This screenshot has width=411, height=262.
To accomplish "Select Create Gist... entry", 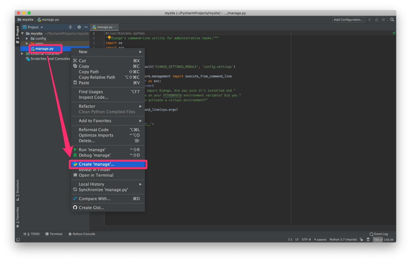I will pos(108,207).
